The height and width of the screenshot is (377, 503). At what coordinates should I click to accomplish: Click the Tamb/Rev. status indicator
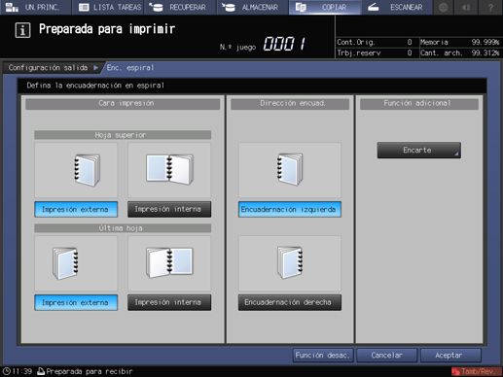476,371
